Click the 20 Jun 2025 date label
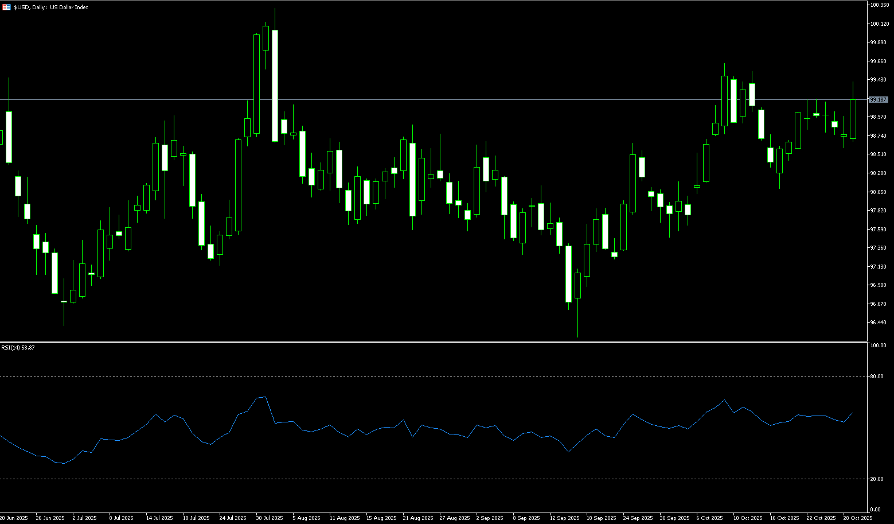Viewport: 894px width, 524px height. [14, 518]
